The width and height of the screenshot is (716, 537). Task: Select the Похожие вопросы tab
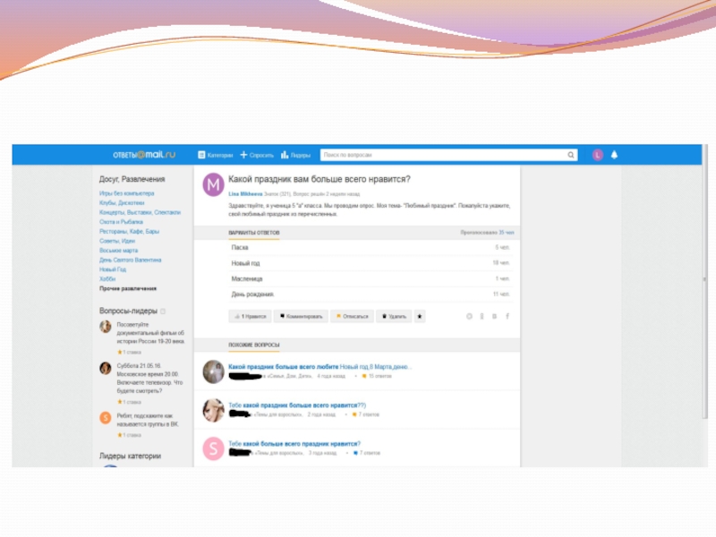[254, 345]
